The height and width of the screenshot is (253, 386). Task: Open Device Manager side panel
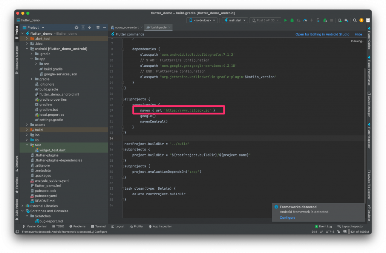(369, 104)
